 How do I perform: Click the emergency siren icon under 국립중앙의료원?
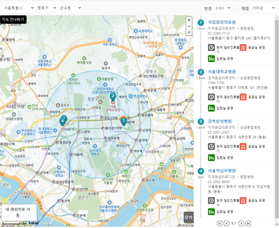pyautogui.click(x=243, y=47)
